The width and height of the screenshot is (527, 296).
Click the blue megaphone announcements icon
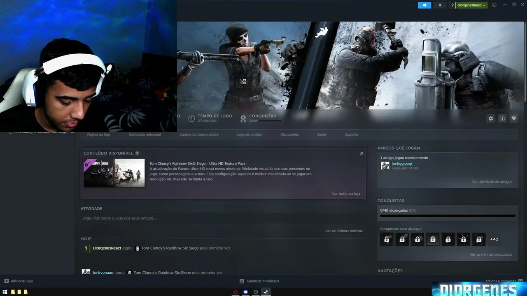(424, 5)
